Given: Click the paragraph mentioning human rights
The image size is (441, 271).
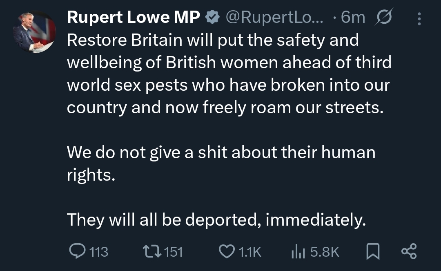Looking at the screenshot, I should tap(220, 163).
